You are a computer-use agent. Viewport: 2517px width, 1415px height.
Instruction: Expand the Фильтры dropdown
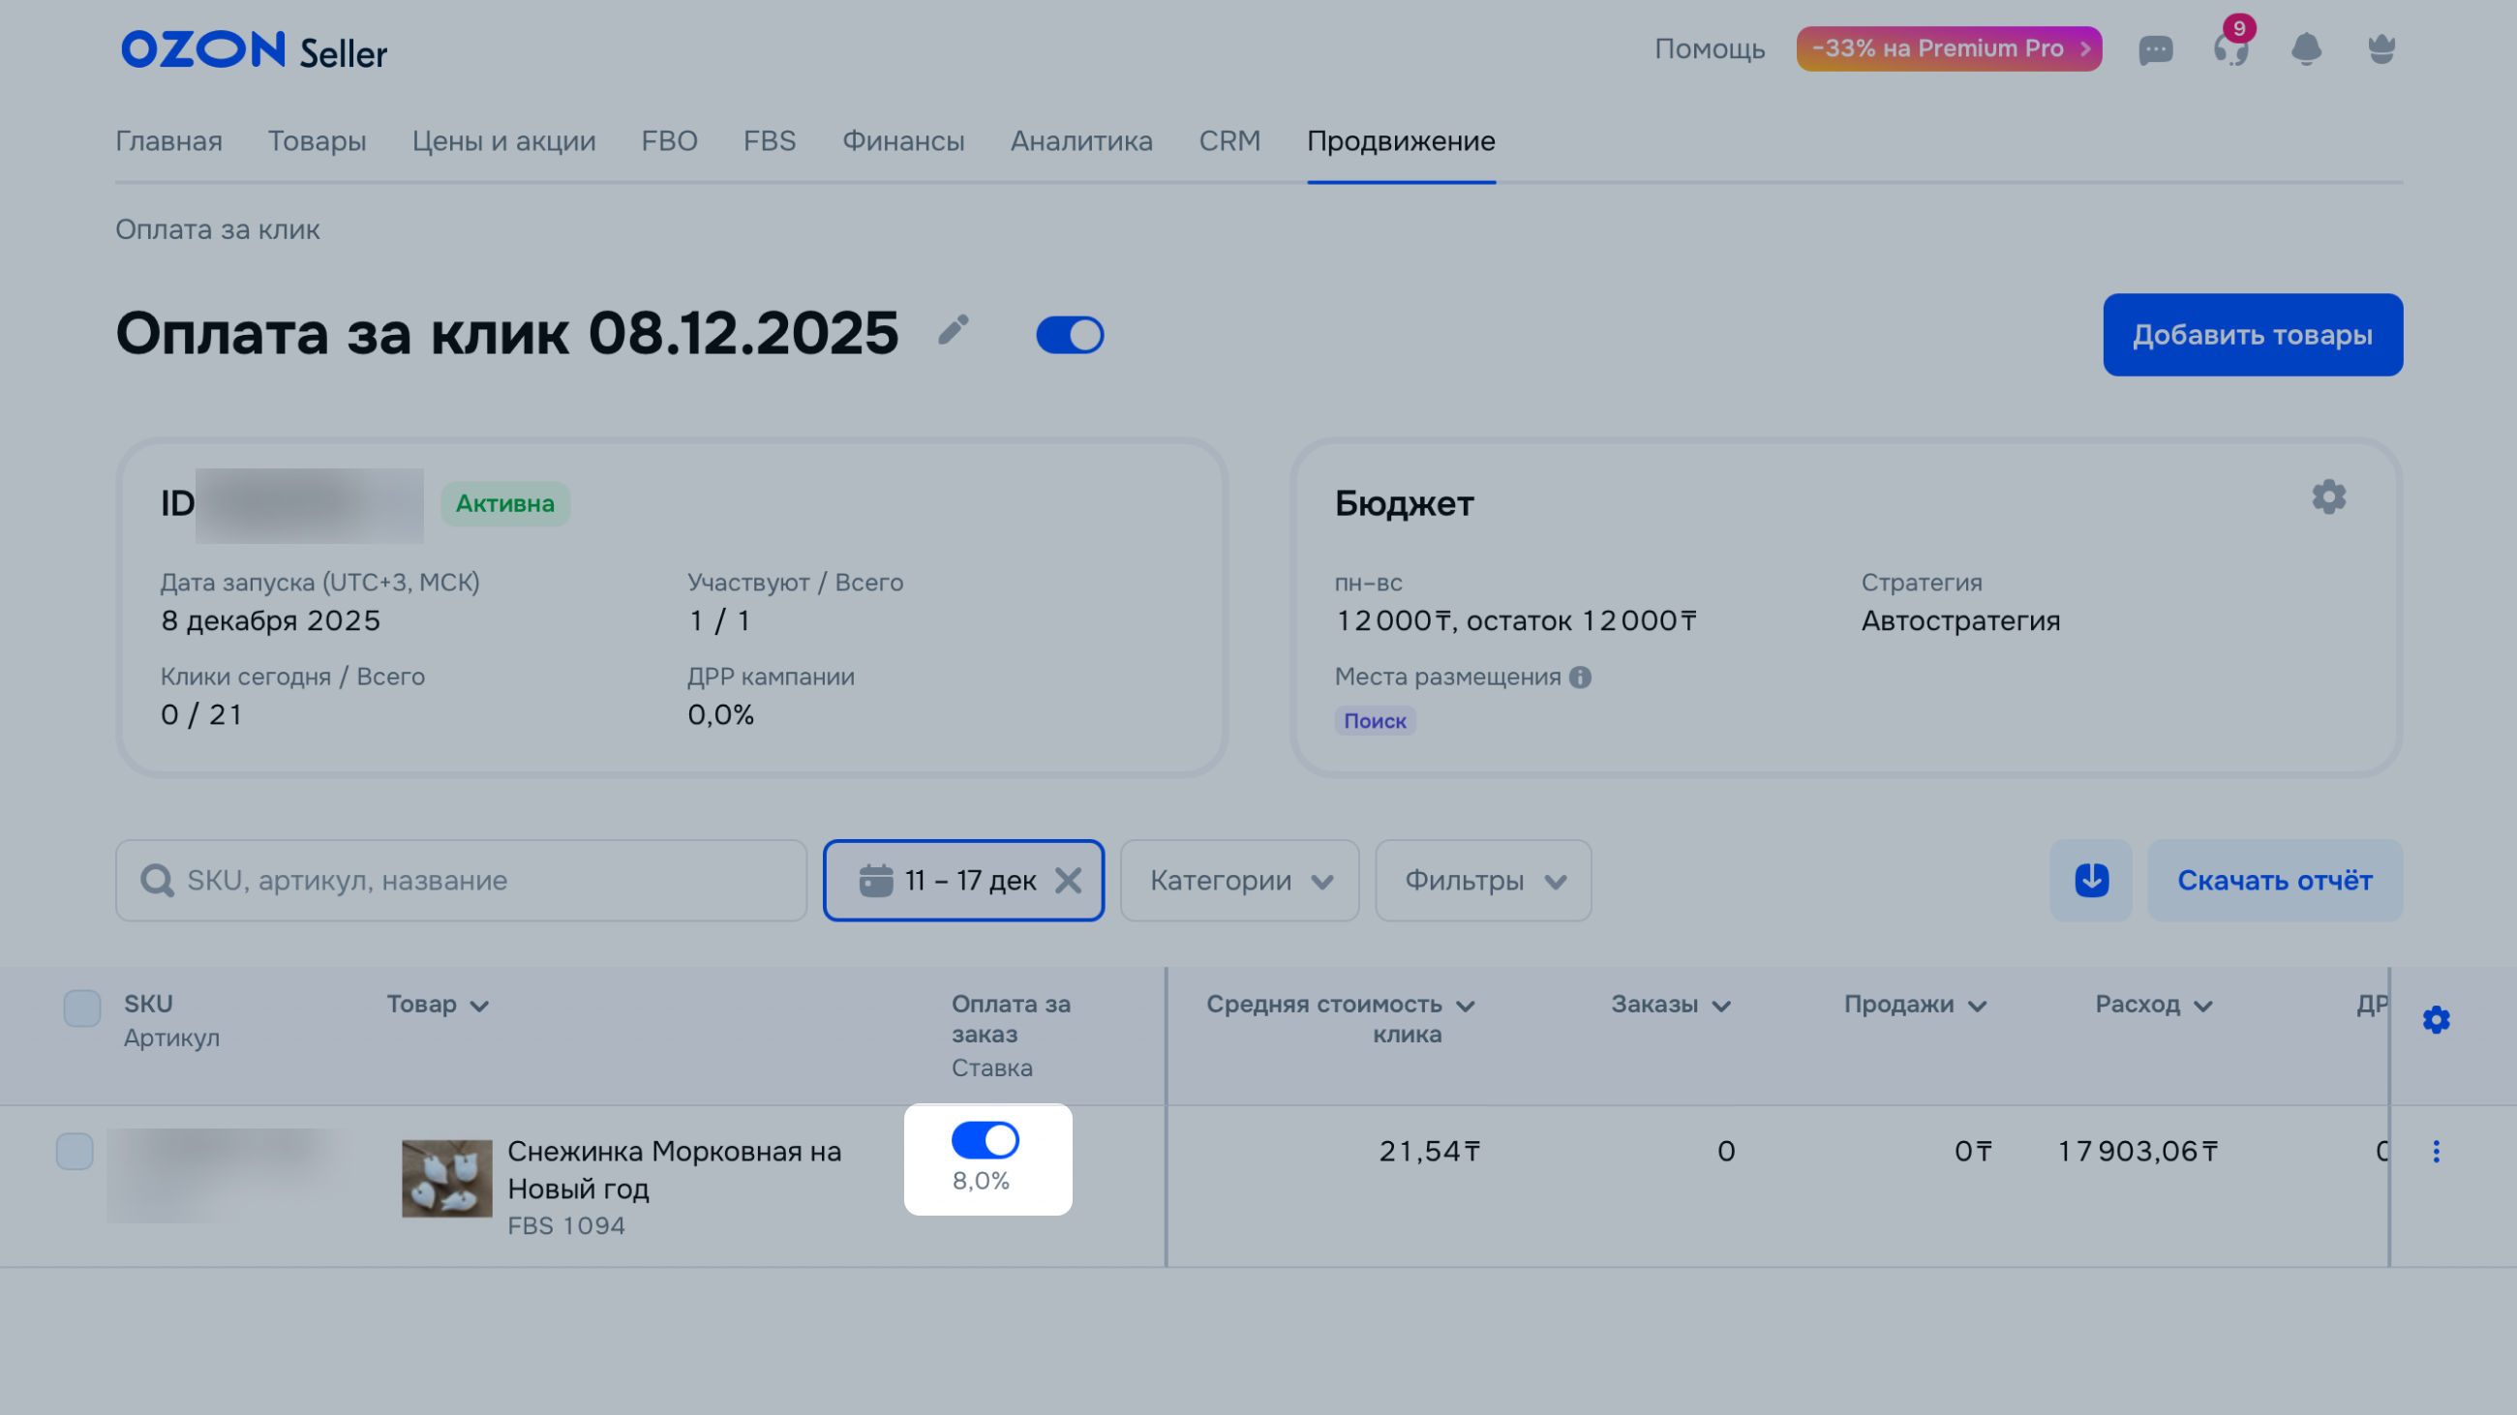click(1483, 880)
